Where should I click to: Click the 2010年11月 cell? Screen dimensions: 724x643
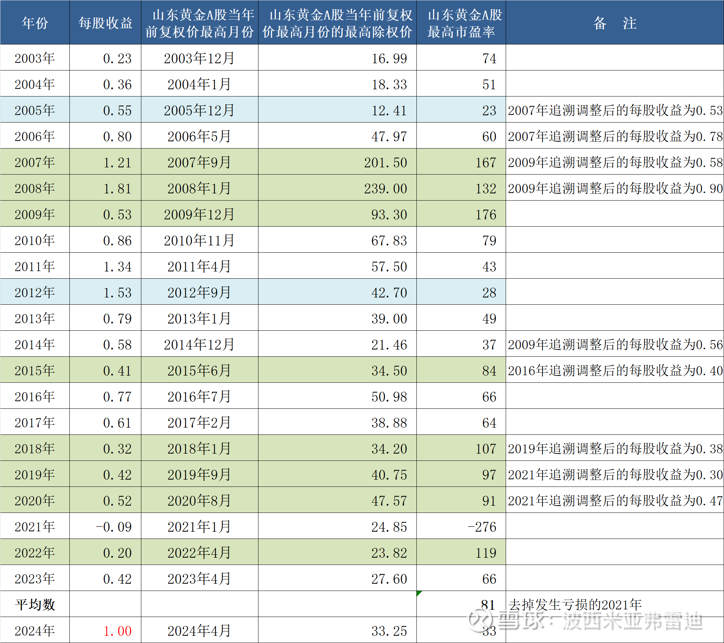click(x=200, y=240)
